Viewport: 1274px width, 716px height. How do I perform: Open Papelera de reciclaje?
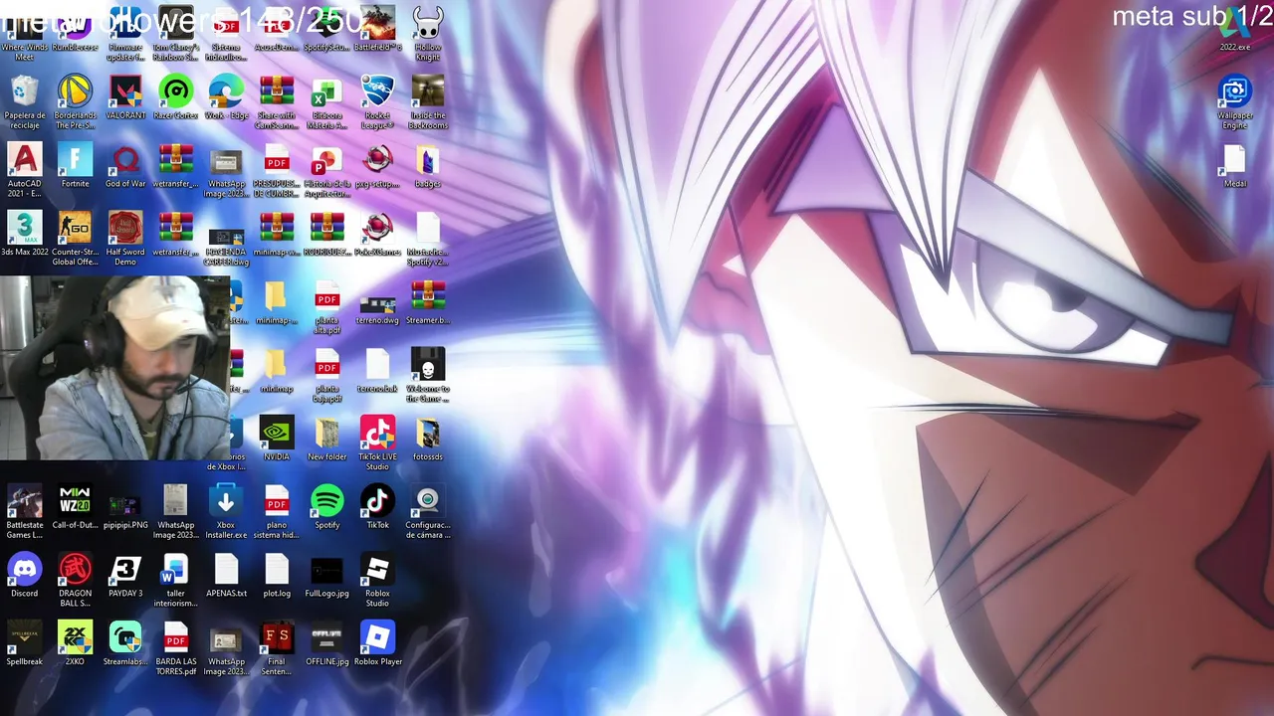(25, 102)
